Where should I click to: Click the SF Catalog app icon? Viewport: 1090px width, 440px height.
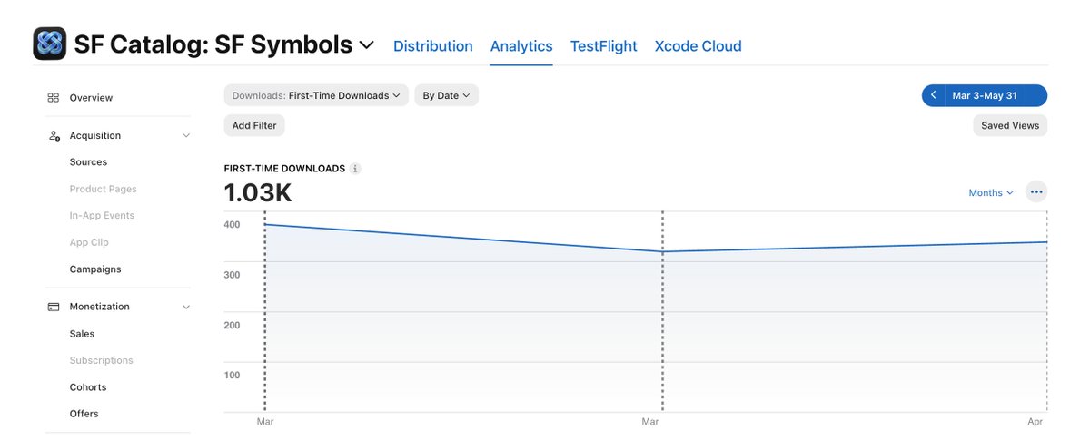pos(49,44)
